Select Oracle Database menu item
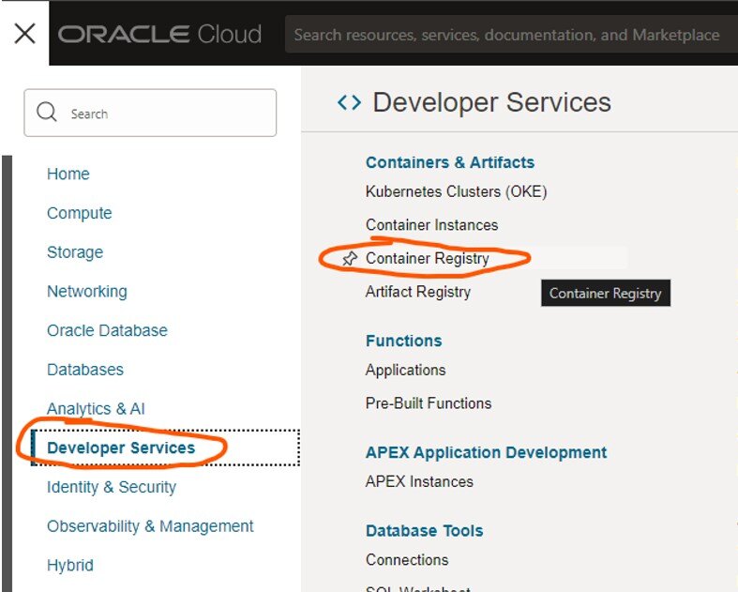The image size is (738, 592). click(x=107, y=330)
